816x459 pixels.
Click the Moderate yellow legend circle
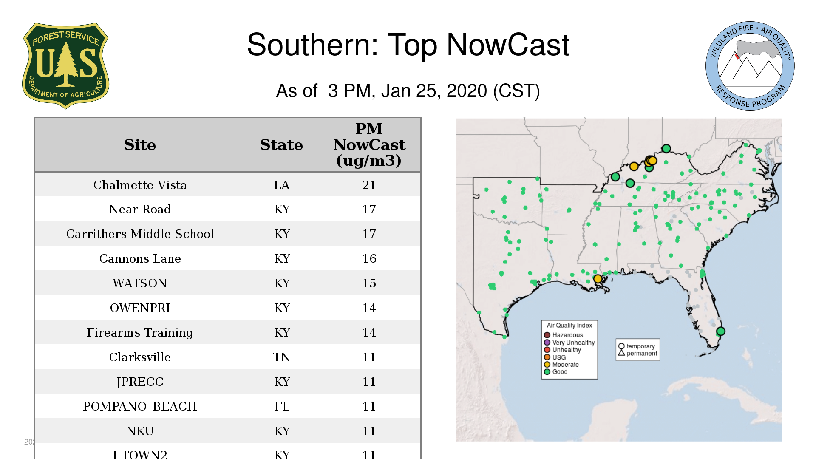tap(547, 365)
